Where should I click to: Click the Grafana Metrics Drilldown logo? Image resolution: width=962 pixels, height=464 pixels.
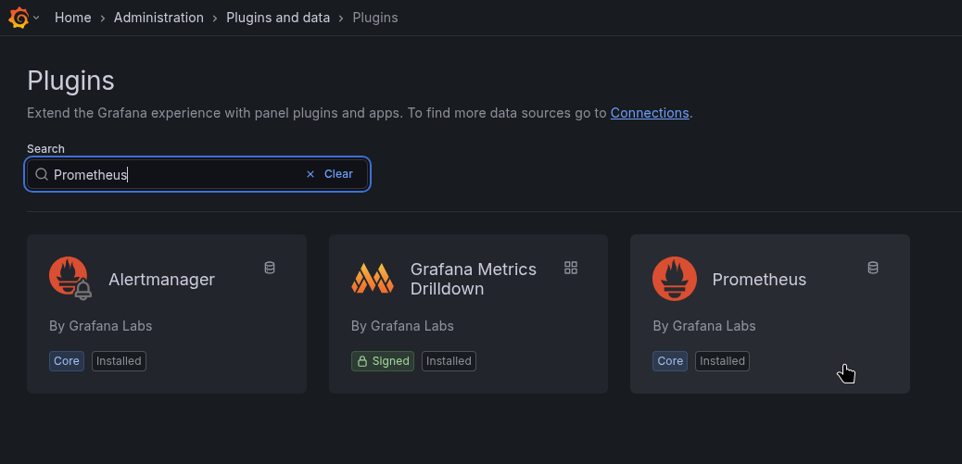pos(372,279)
